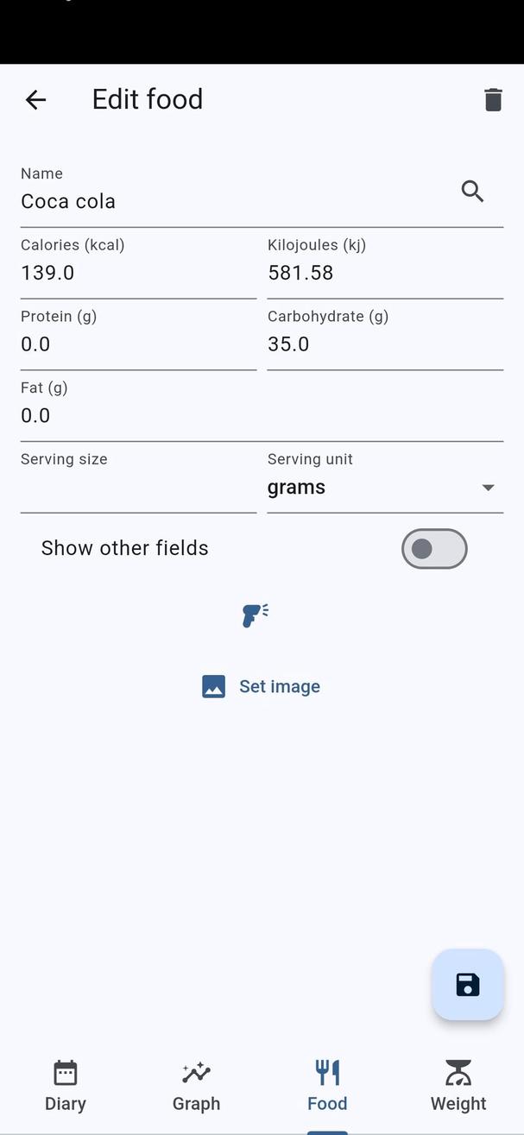Image resolution: width=524 pixels, height=1135 pixels.
Task: Save the food using the floppy disk button
Action: pos(467,984)
